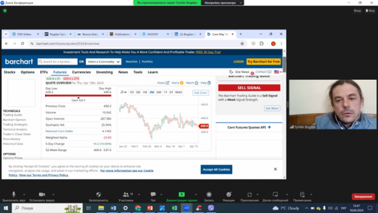Viewport: 378px width, 213px height.
Task: Expand audio options arrow
Action: 24,194
